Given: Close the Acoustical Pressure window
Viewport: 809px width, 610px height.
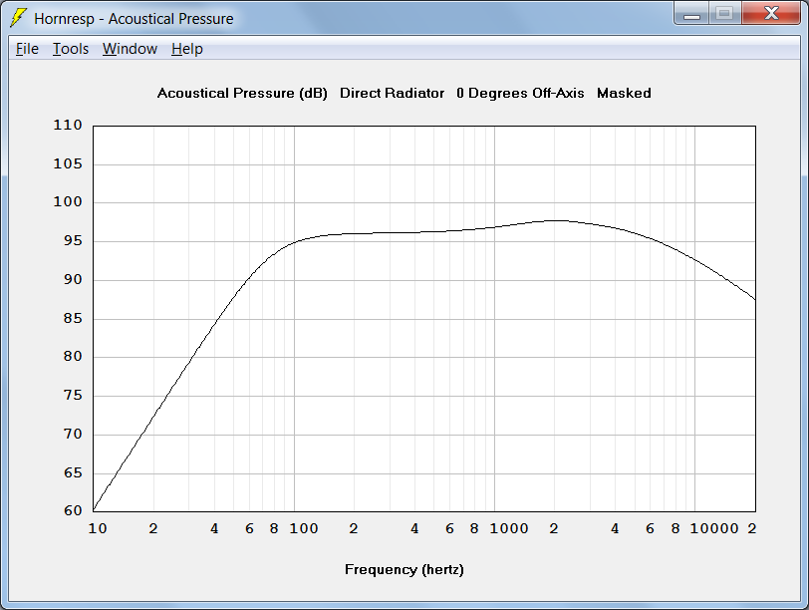Looking at the screenshot, I should [771, 13].
